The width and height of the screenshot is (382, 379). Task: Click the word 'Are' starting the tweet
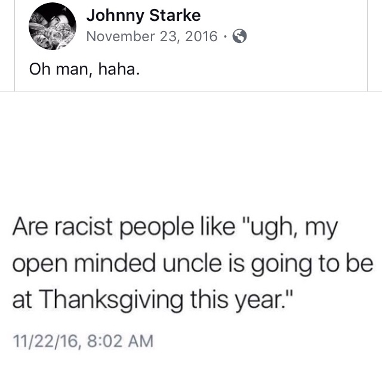30,227
